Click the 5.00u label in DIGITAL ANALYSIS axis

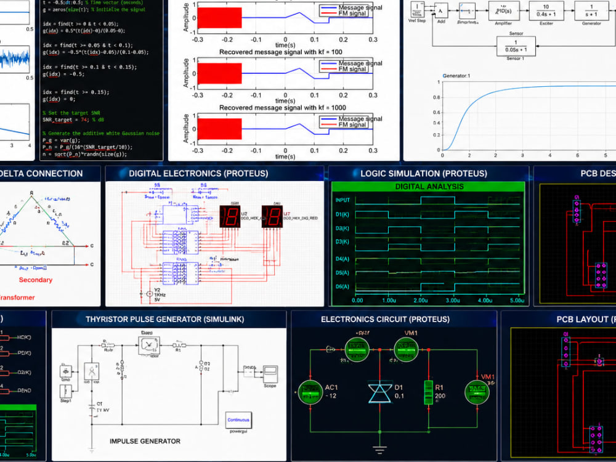[517, 300]
